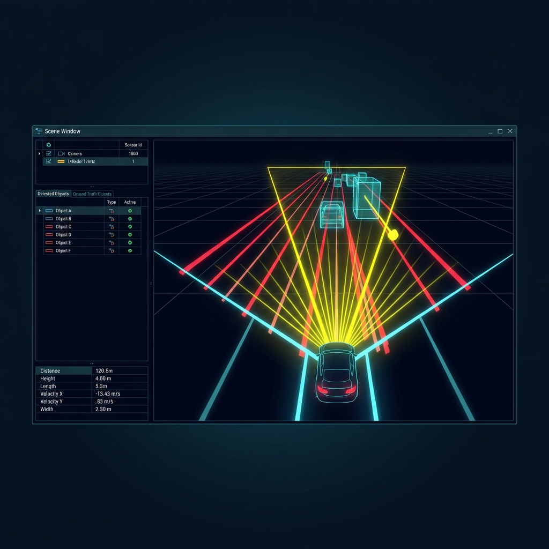Click Object D's type icon
This screenshot has width=549, height=549.
[x=111, y=235]
